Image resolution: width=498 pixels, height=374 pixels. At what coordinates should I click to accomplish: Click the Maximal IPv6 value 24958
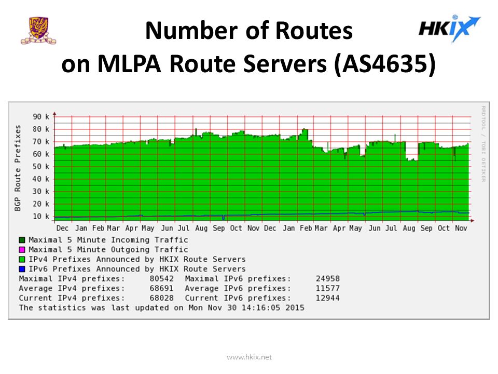click(328, 278)
